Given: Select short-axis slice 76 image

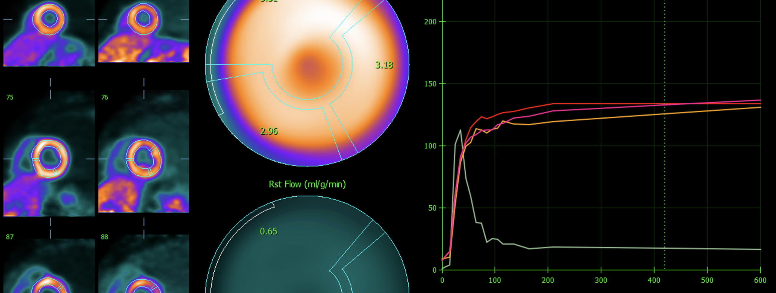Looking at the screenshot, I should coord(144,151).
